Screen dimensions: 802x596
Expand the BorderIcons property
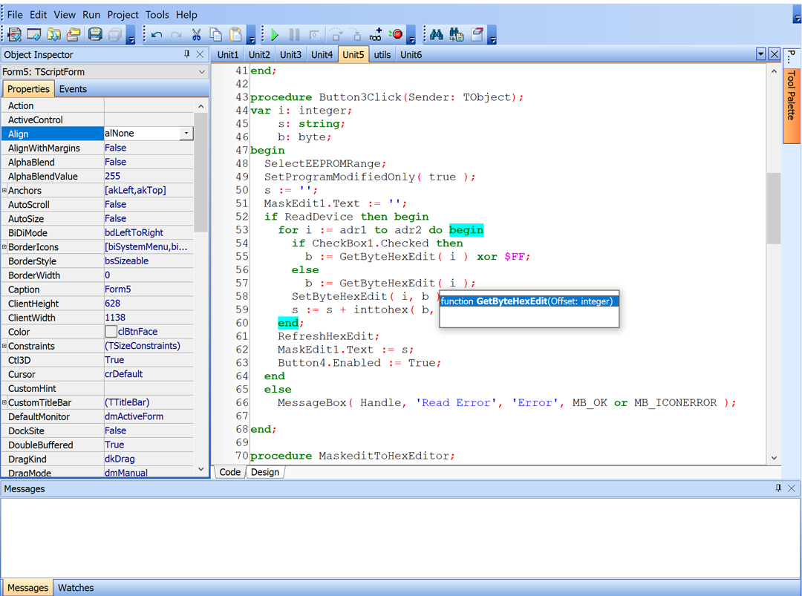click(4, 247)
